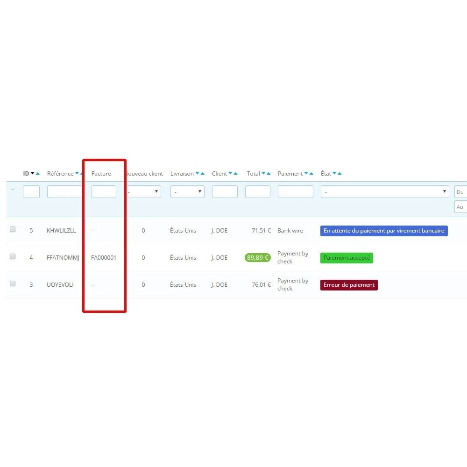Focus the Client filter field
467x467 pixels.
point(225,192)
